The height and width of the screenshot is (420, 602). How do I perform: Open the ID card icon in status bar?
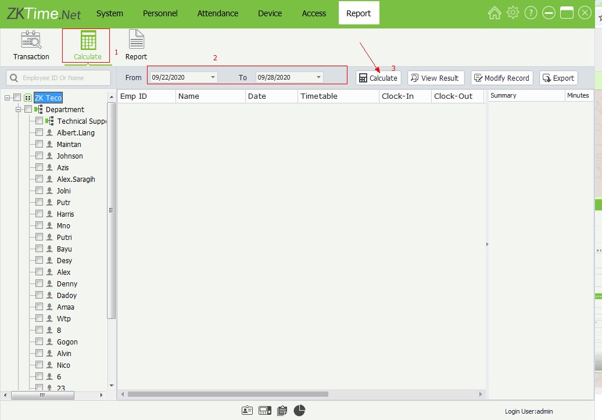(x=248, y=410)
